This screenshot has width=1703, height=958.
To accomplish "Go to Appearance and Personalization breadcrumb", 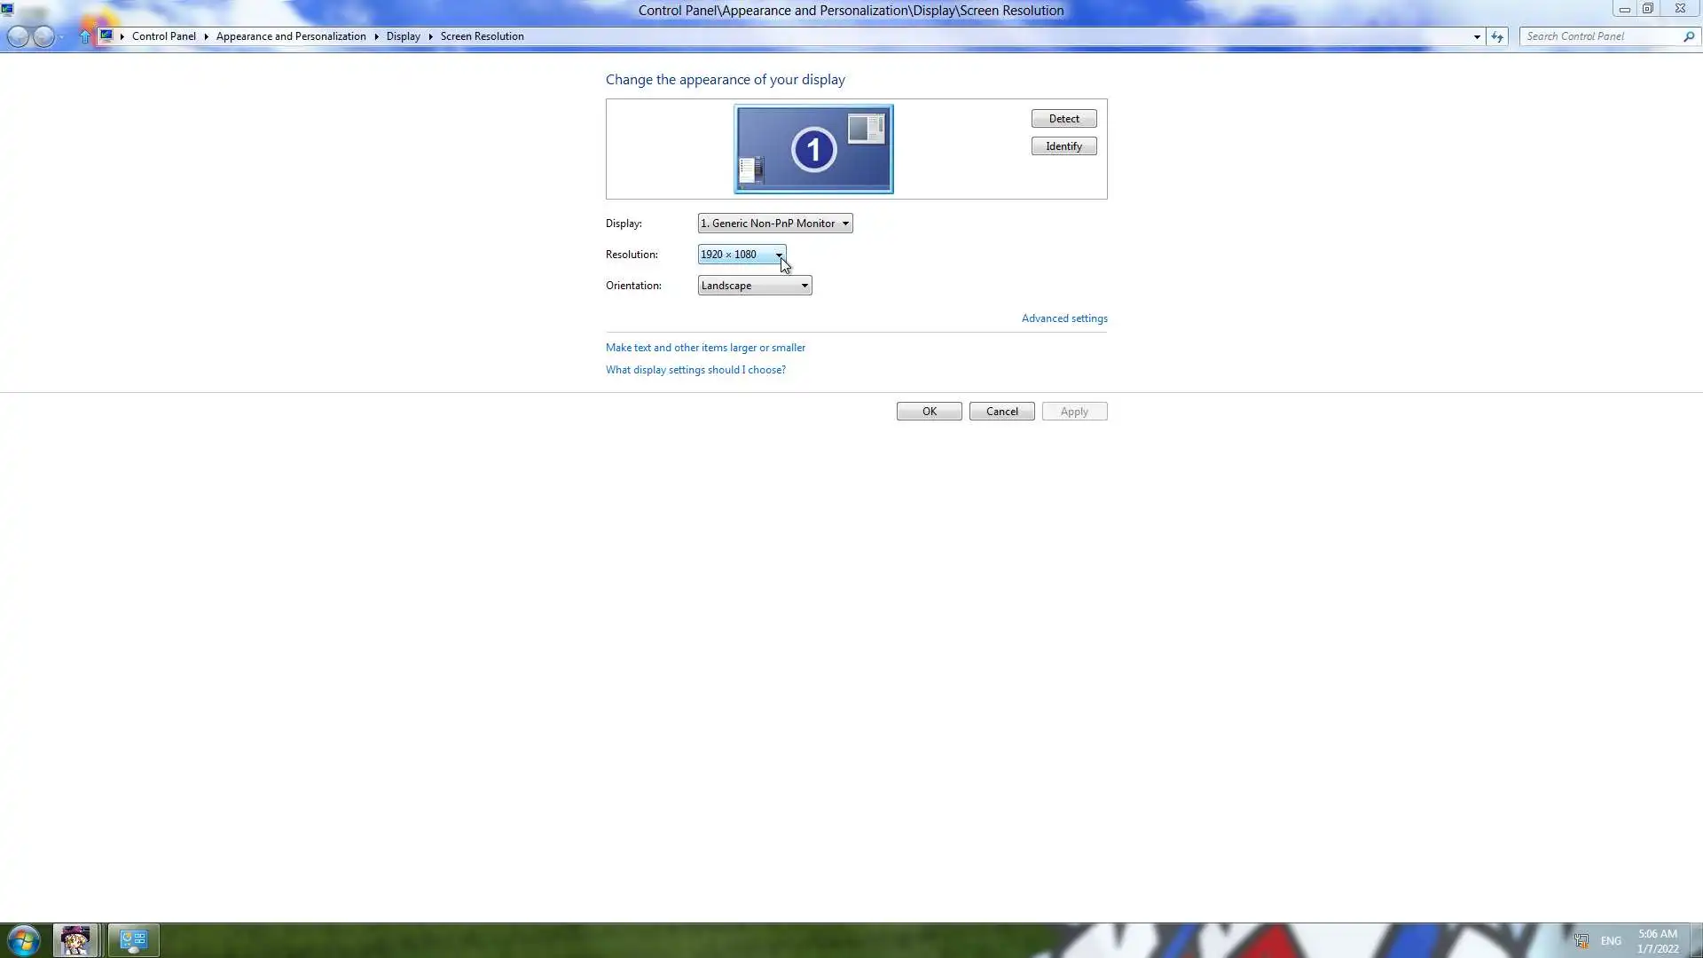I will 291,36.
